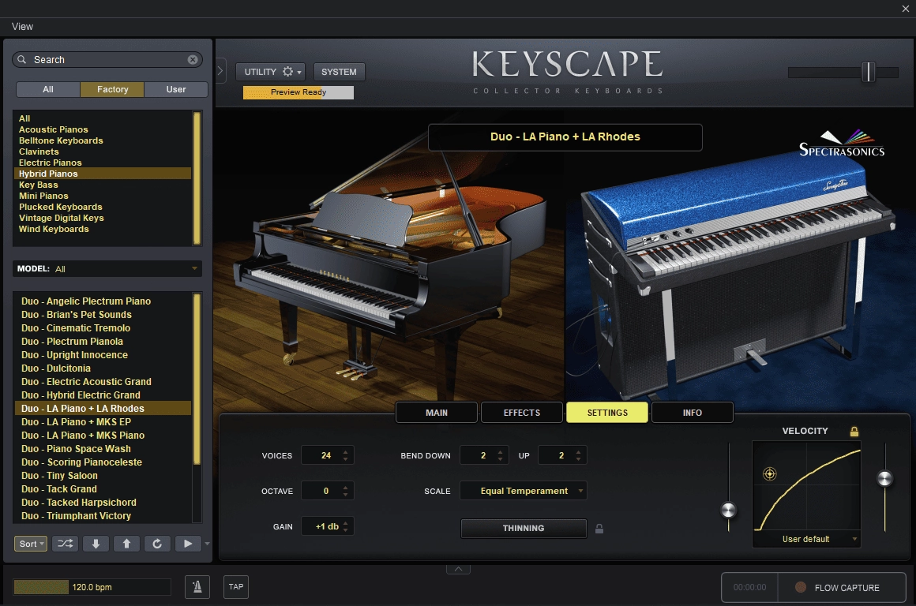The height and width of the screenshot is (606, 916).
Task: Decrease Voices value stepper down
Action: click(x=345, y=459)
